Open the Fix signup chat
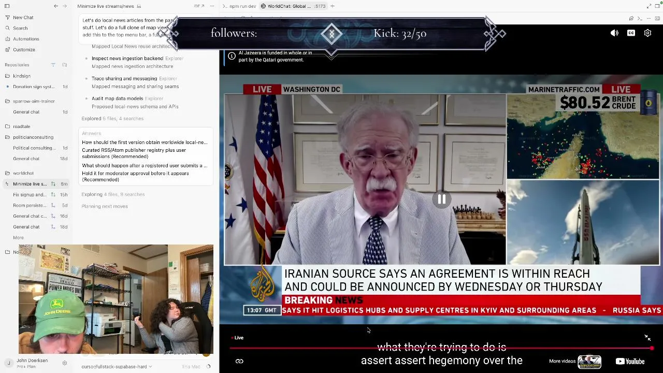The image size is (663, 373). tap(36, 195)
